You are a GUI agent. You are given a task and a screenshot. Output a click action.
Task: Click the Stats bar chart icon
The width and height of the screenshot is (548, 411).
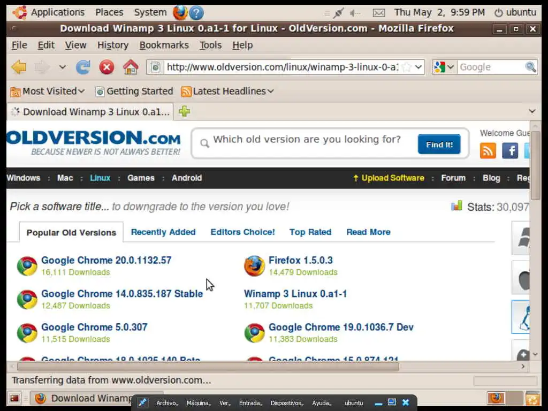tap(456, 206)
